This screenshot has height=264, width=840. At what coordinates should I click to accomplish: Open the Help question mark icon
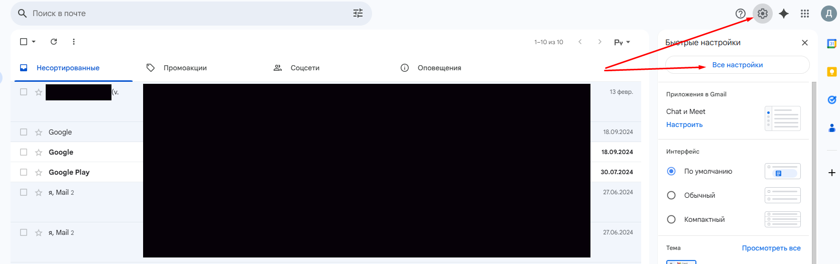coord(741,14)
